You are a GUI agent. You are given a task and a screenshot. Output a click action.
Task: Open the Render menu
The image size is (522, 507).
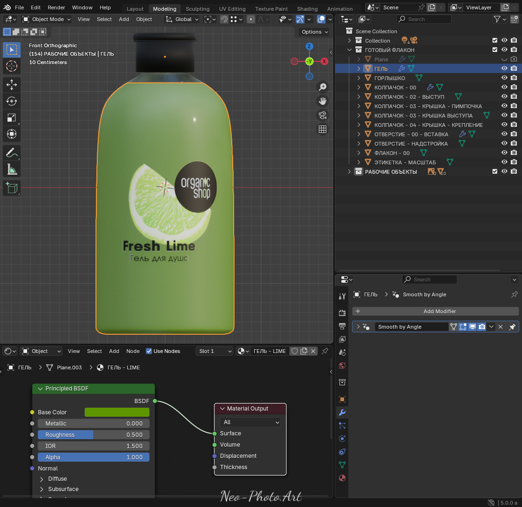(56, 7)
